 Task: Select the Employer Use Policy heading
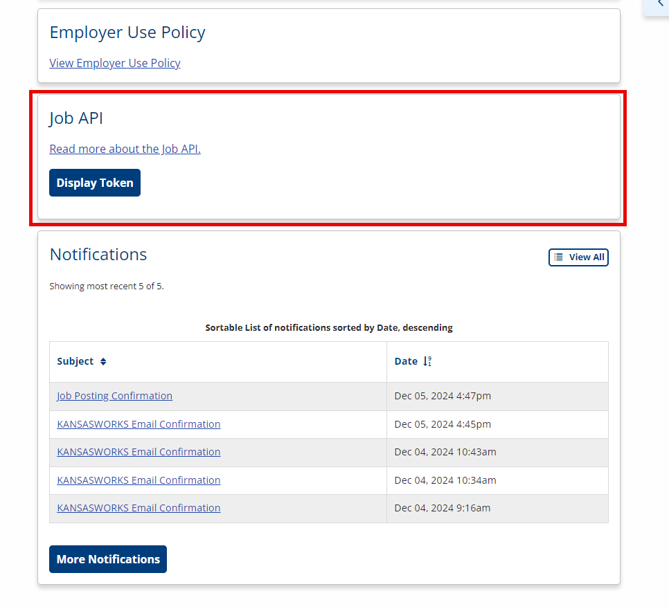tap(127, 33)
